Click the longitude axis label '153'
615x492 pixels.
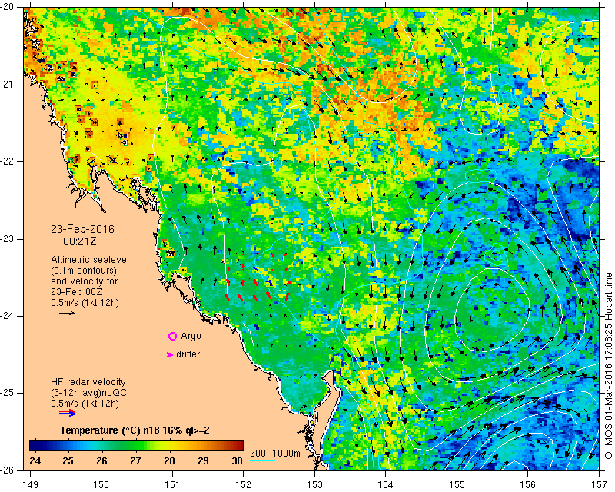[x=315, y=485]
